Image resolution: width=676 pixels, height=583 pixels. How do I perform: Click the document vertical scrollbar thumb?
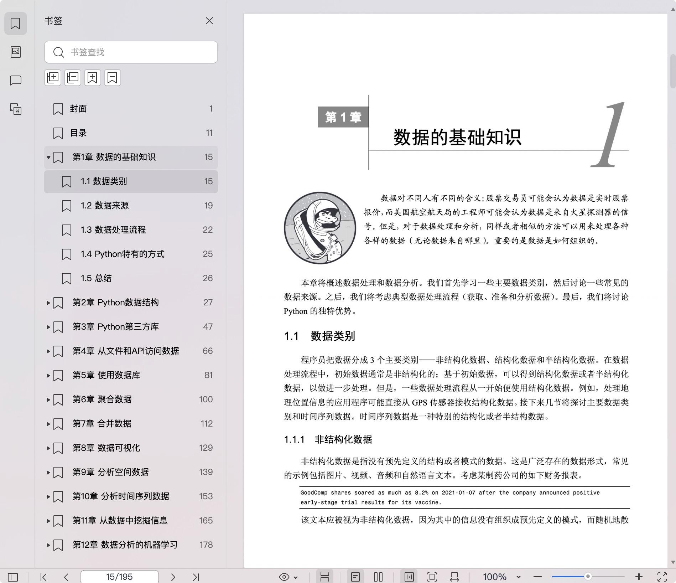tap(673, 71)
